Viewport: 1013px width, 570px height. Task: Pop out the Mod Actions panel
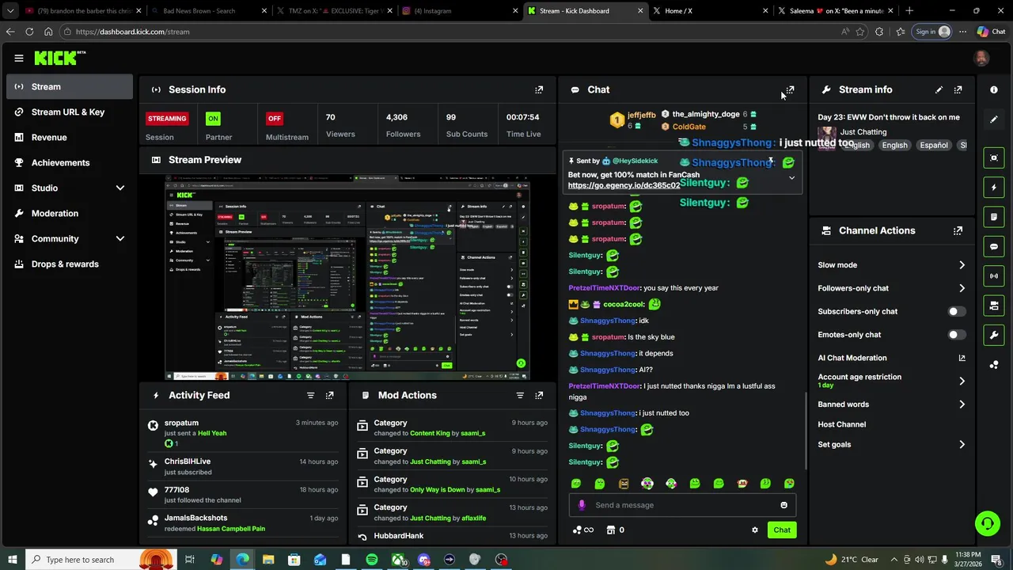click(x=539, y=395)
